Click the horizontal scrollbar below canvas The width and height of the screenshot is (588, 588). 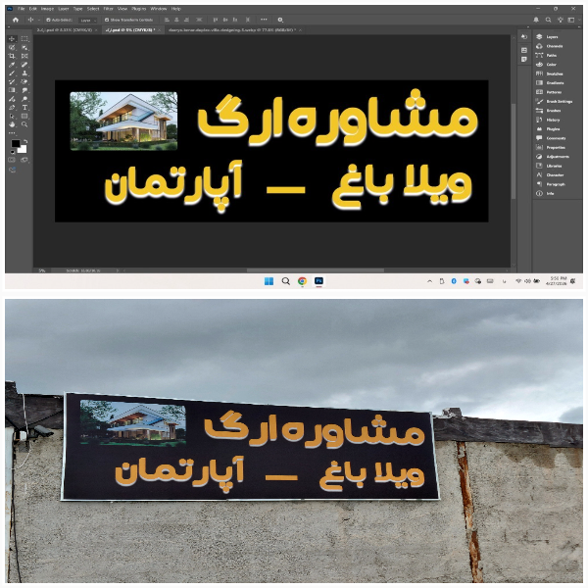click(x=315, y=270)
